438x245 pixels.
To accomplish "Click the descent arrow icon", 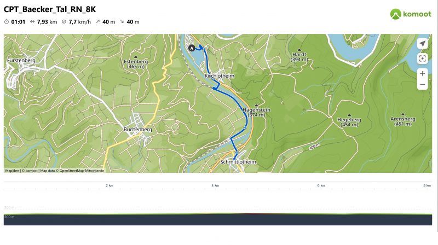I will [x=122, y=21].
